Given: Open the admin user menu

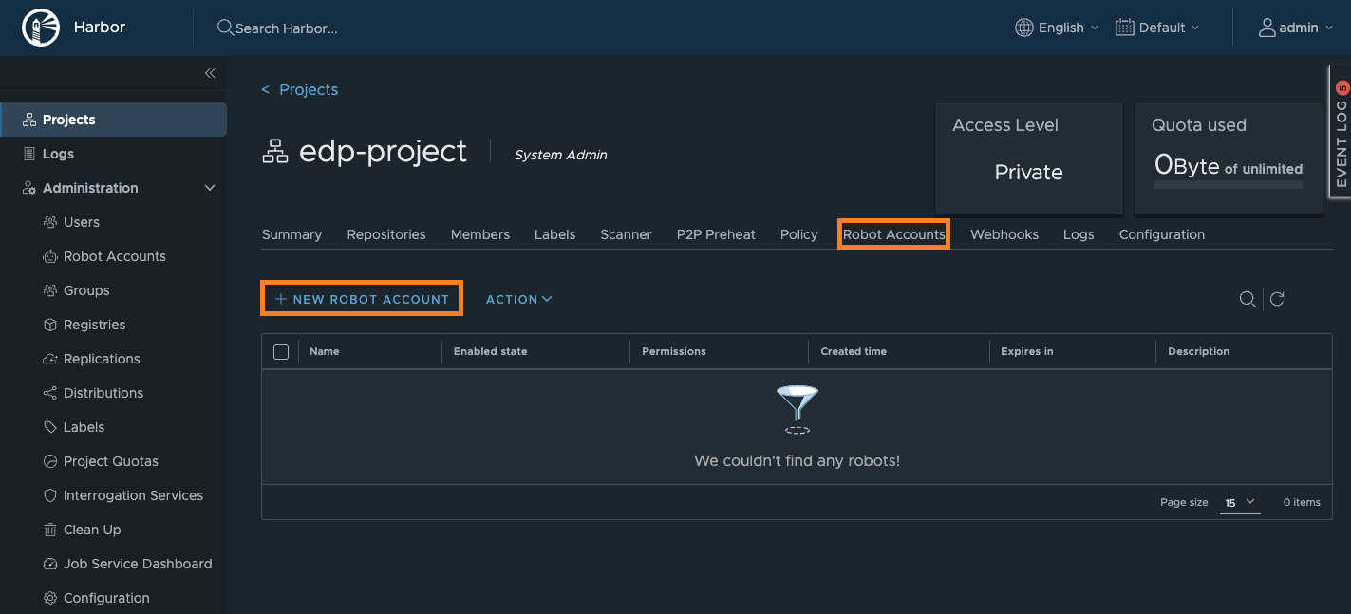Looking at the screenshot, I should click(x=1296, y=28).
